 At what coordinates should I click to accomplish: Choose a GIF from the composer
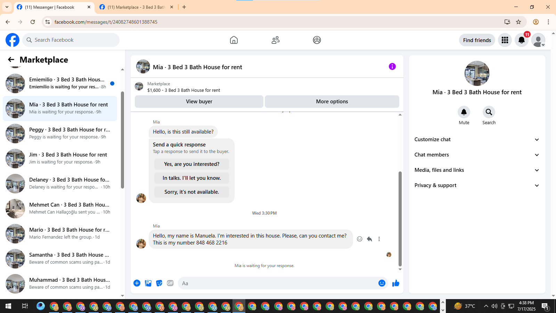point(170,283)
